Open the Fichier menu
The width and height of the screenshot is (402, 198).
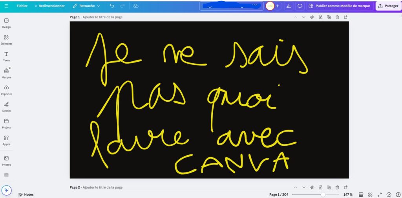(x=22, y=6)
